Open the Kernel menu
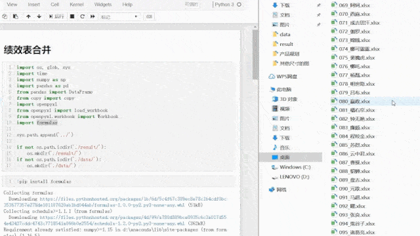 click(x=77, y=5)
